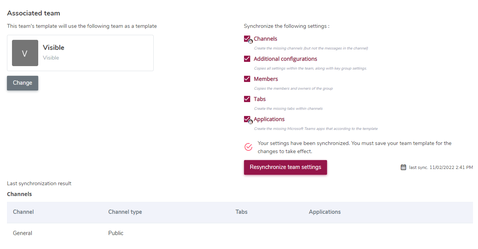This screenshot has width=478, height=249.
Task: Click the Channel type column header
Action: (125, 212)
